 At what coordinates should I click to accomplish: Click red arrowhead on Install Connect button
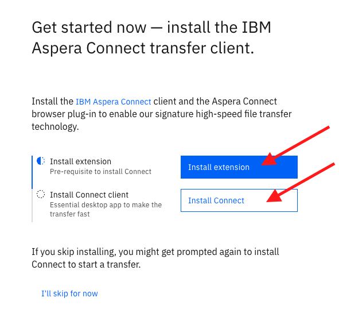coord(275,196)
